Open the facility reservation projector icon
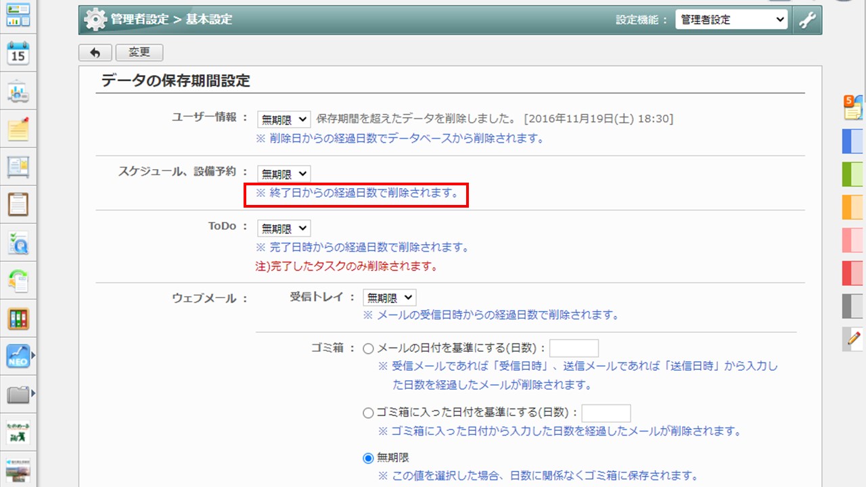The width and height of the screenshot is (866, 487). [x=18, y=91]
